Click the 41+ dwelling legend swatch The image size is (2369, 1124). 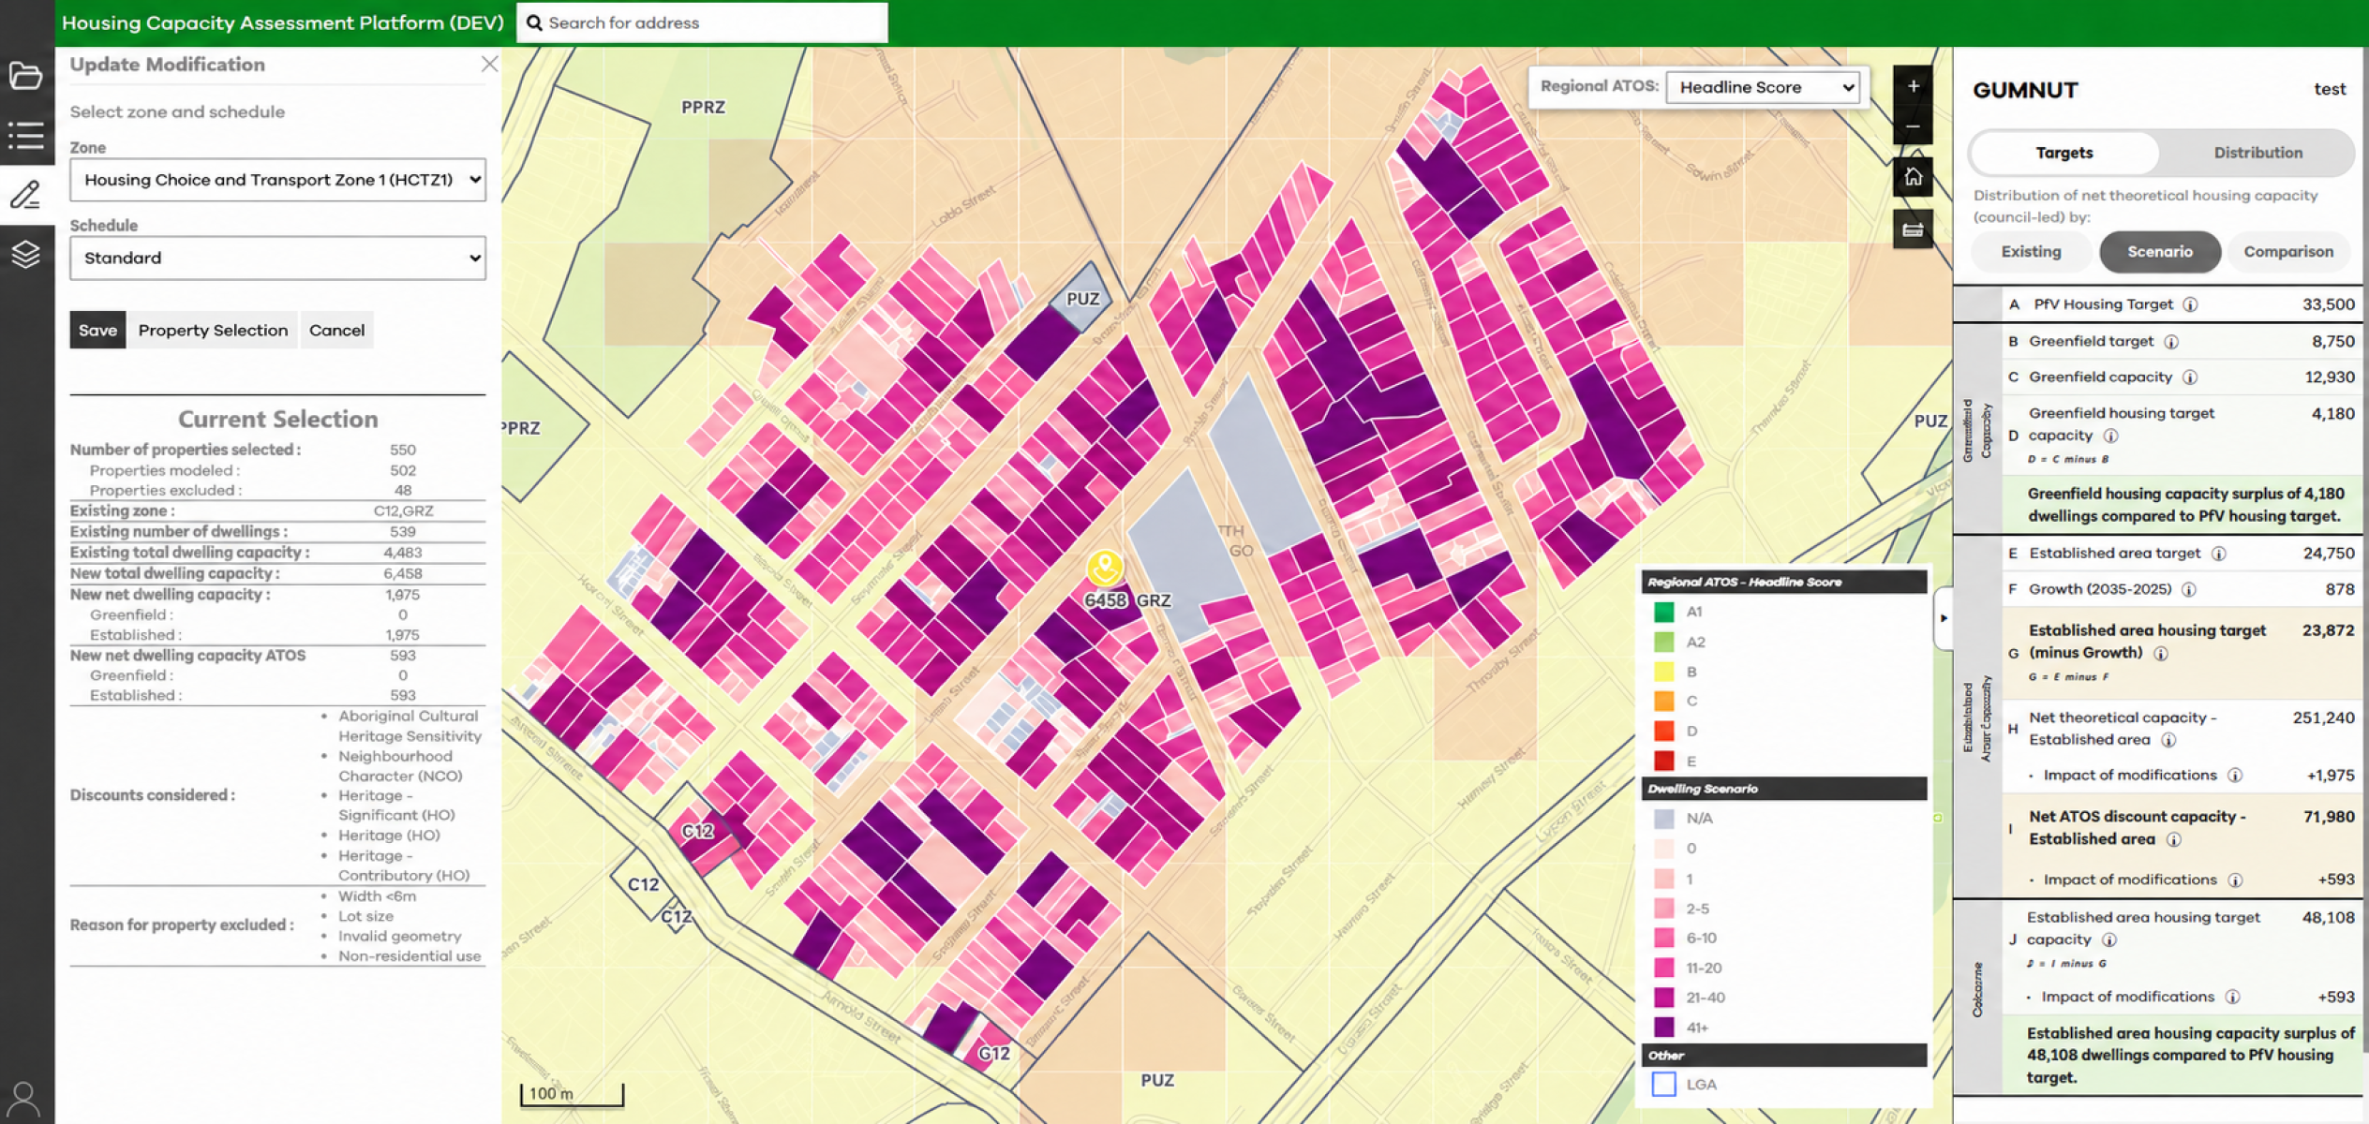pos(1663,1028)
